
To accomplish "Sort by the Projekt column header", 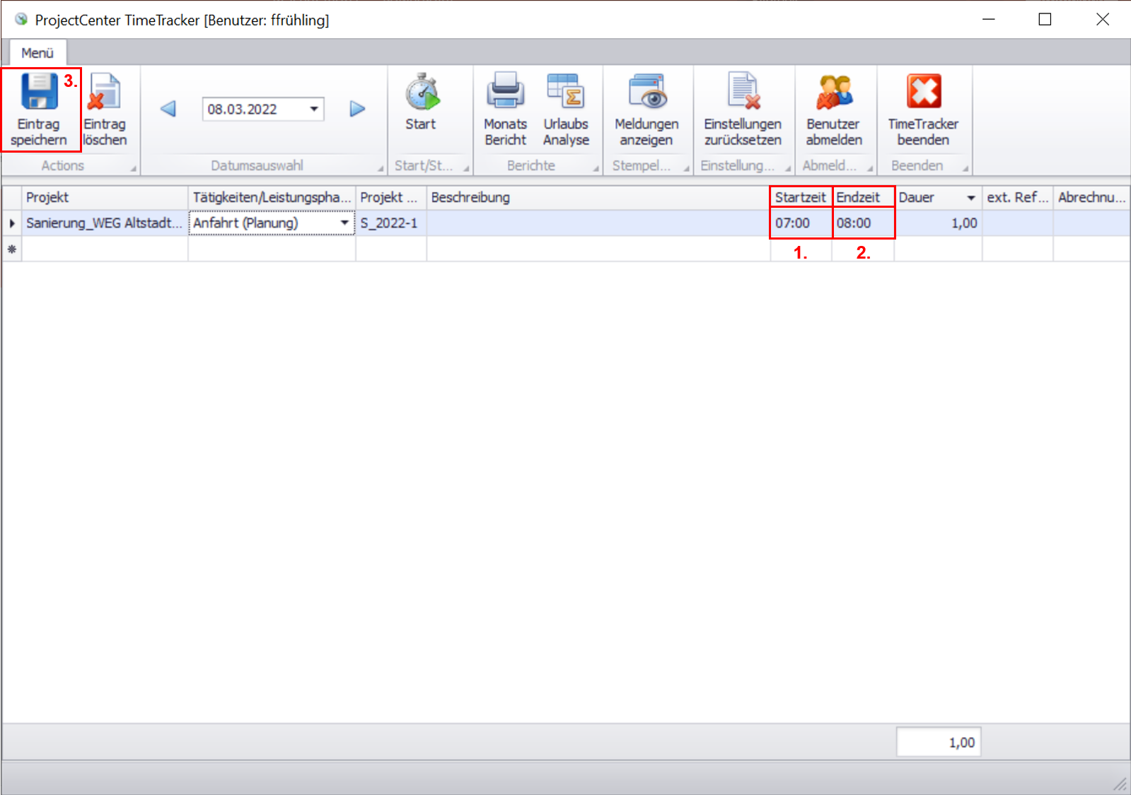I will [x=105, y=198].
